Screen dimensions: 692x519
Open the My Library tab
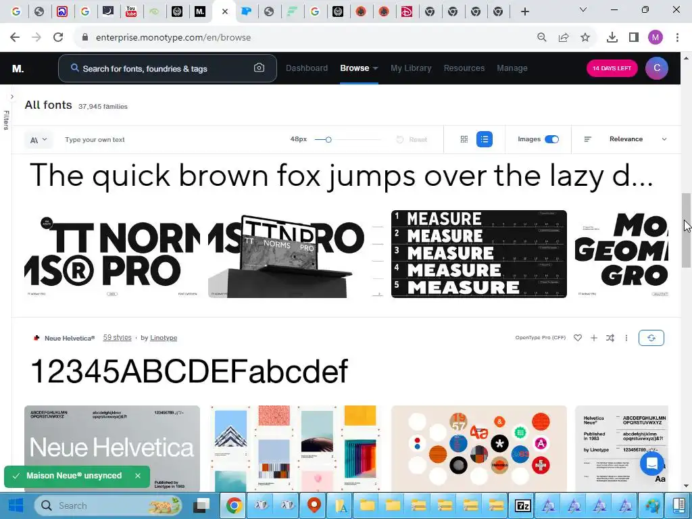[x=411, y=68]
